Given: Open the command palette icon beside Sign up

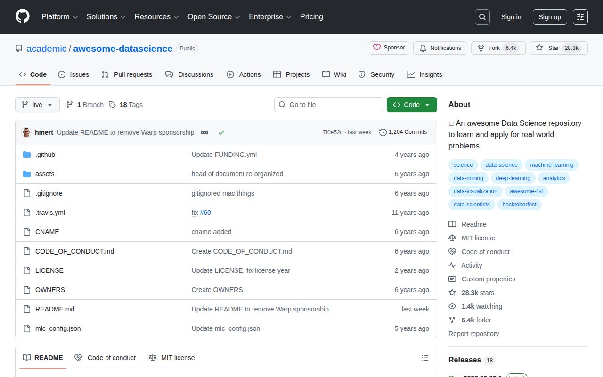Looking at the screenshot, I should (580, 16).
